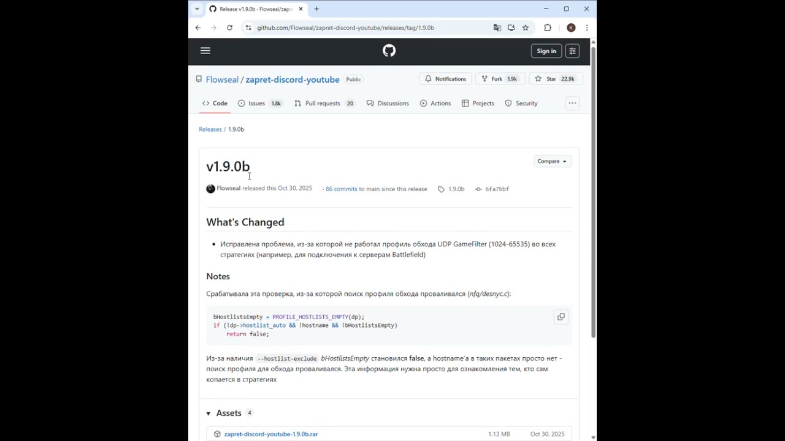The height and width of the screenshot is (441, 785).
Task: Open the Chrome extensions puzzle icon
Action: 548,28
